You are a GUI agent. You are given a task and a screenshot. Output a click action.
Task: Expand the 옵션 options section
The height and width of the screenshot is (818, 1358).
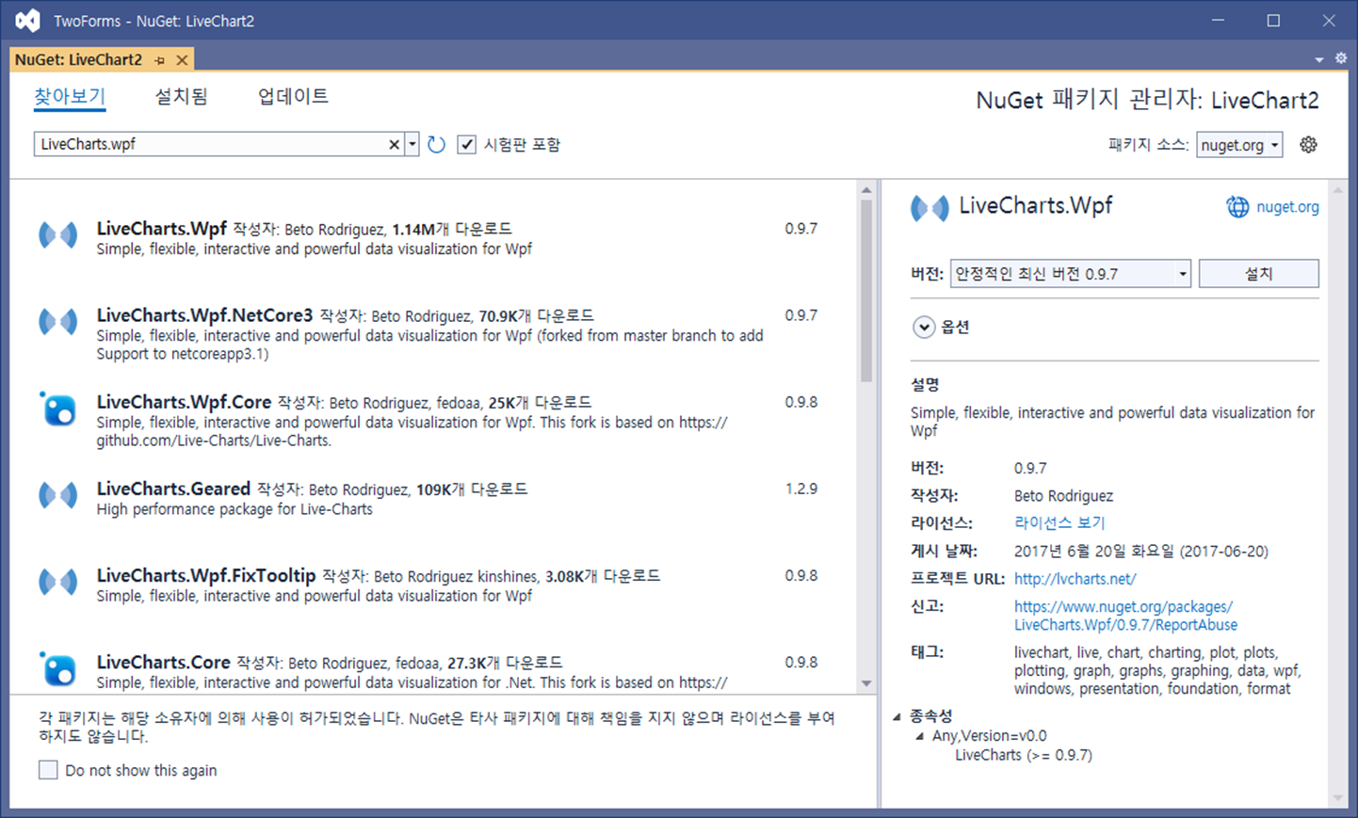[924, 327]
